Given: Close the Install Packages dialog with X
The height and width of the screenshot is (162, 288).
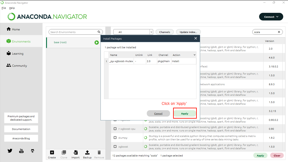Looking at the screenshot, I should coord(196,38).
